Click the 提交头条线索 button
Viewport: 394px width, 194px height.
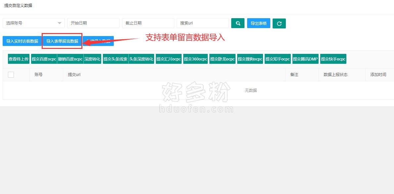pyautogui.click(x=115, y=59)
